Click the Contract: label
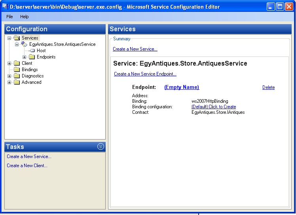The height and width of the screenshot is (215, 296). 140,112
